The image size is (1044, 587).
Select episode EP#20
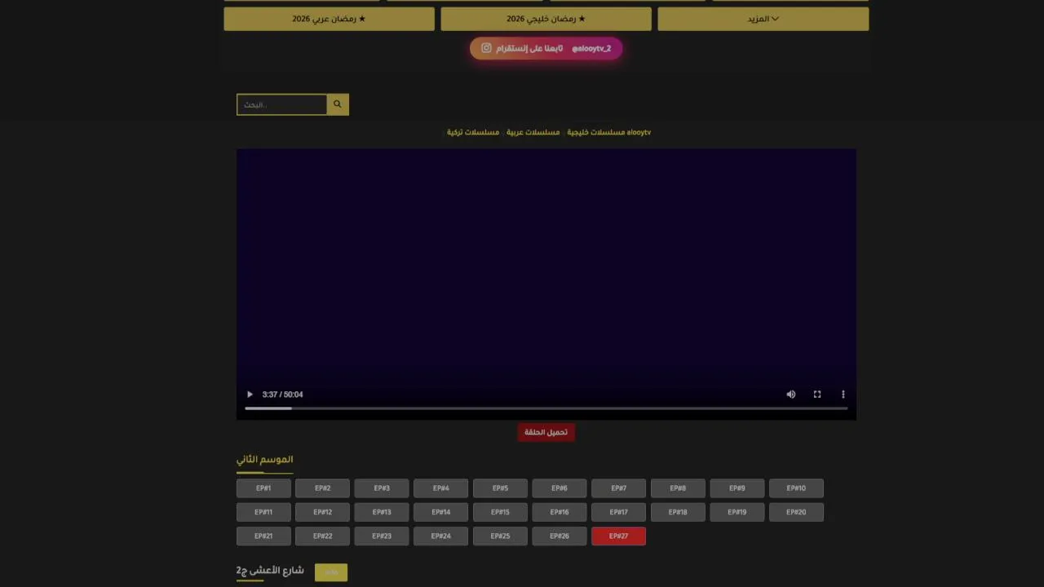796,512
